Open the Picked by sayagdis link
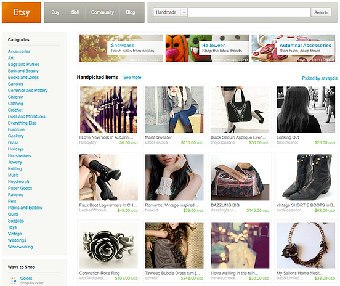The width and height of the screenshot is (340, 286). click(x=320, y=78)
